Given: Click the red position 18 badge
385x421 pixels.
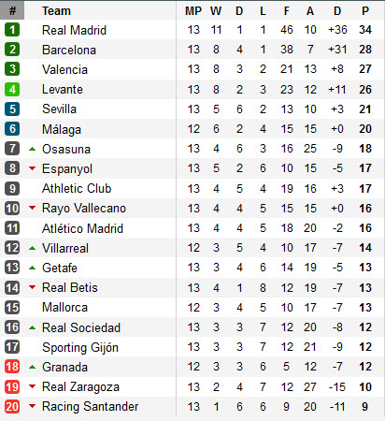Looking at the screenshot, I should [12, 367].
